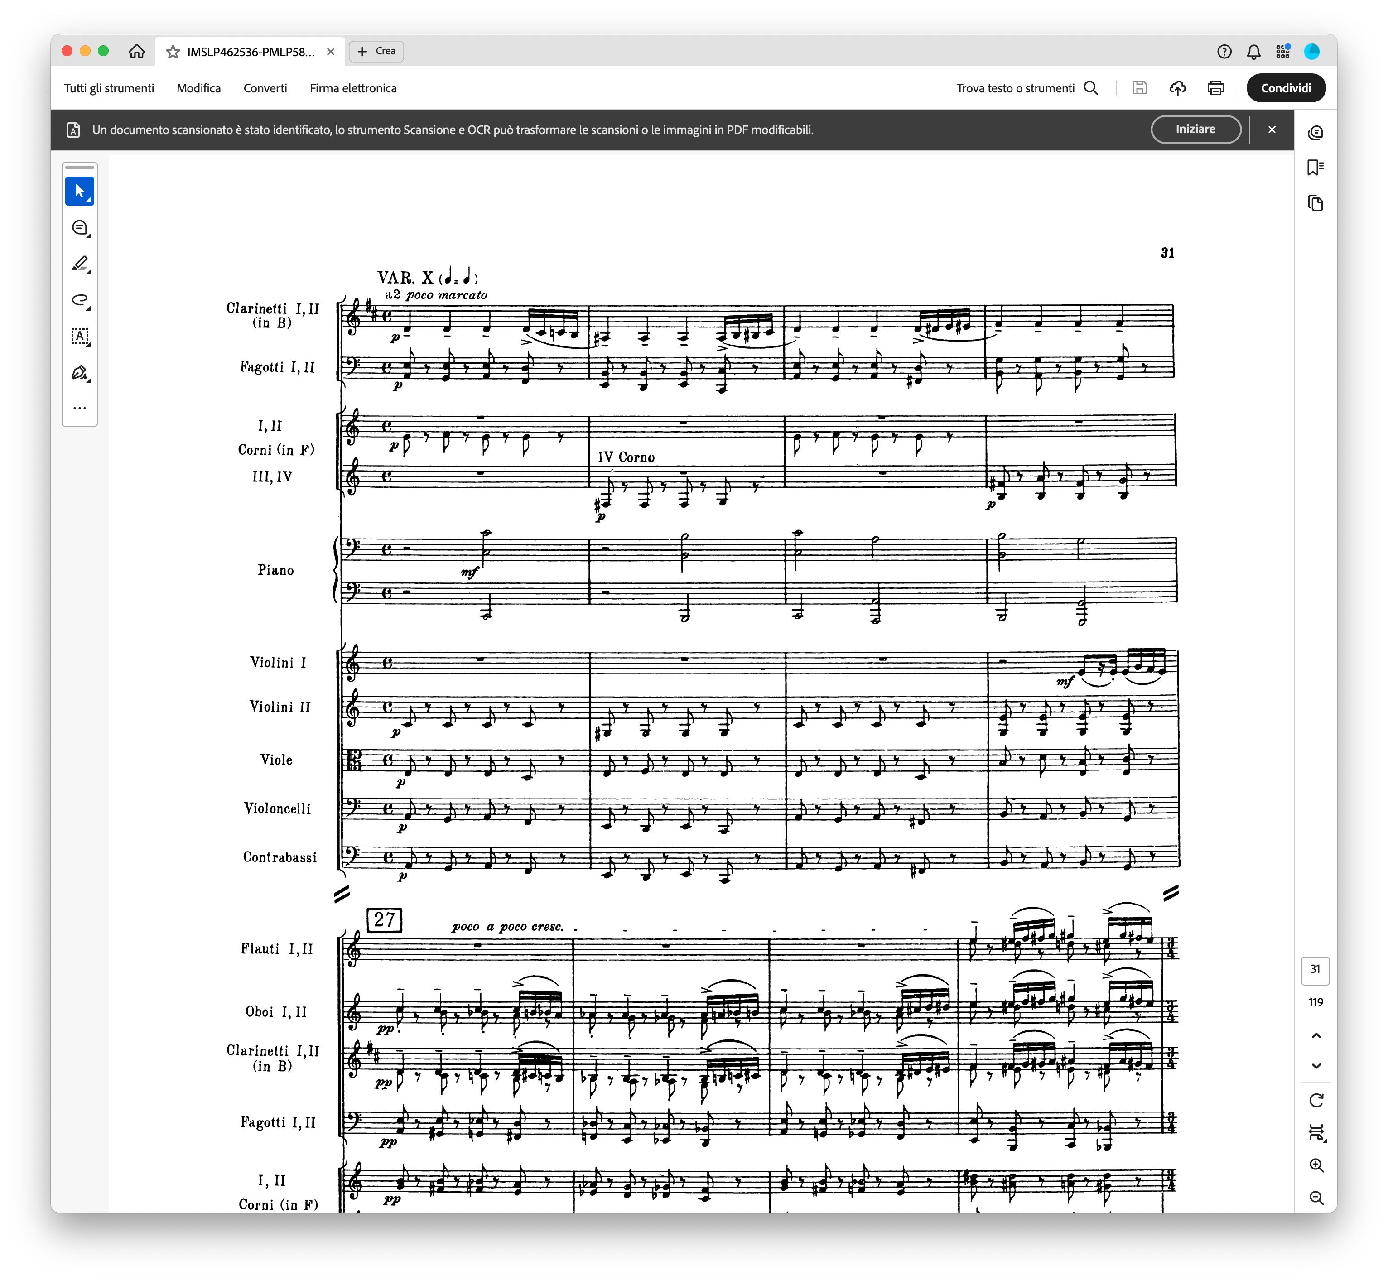This screenshot has width=1388, height=1280.
Task: Open the Converti menu
Action: (265, 88)
